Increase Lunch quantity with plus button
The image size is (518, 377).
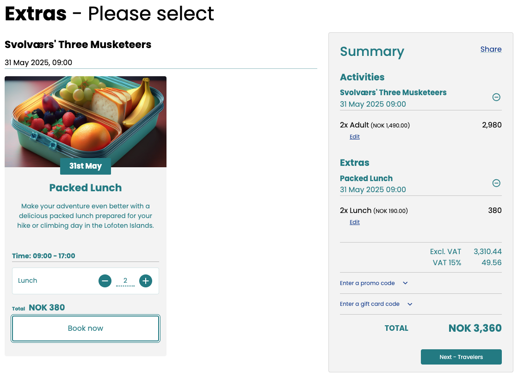click(x=146, y=280)
